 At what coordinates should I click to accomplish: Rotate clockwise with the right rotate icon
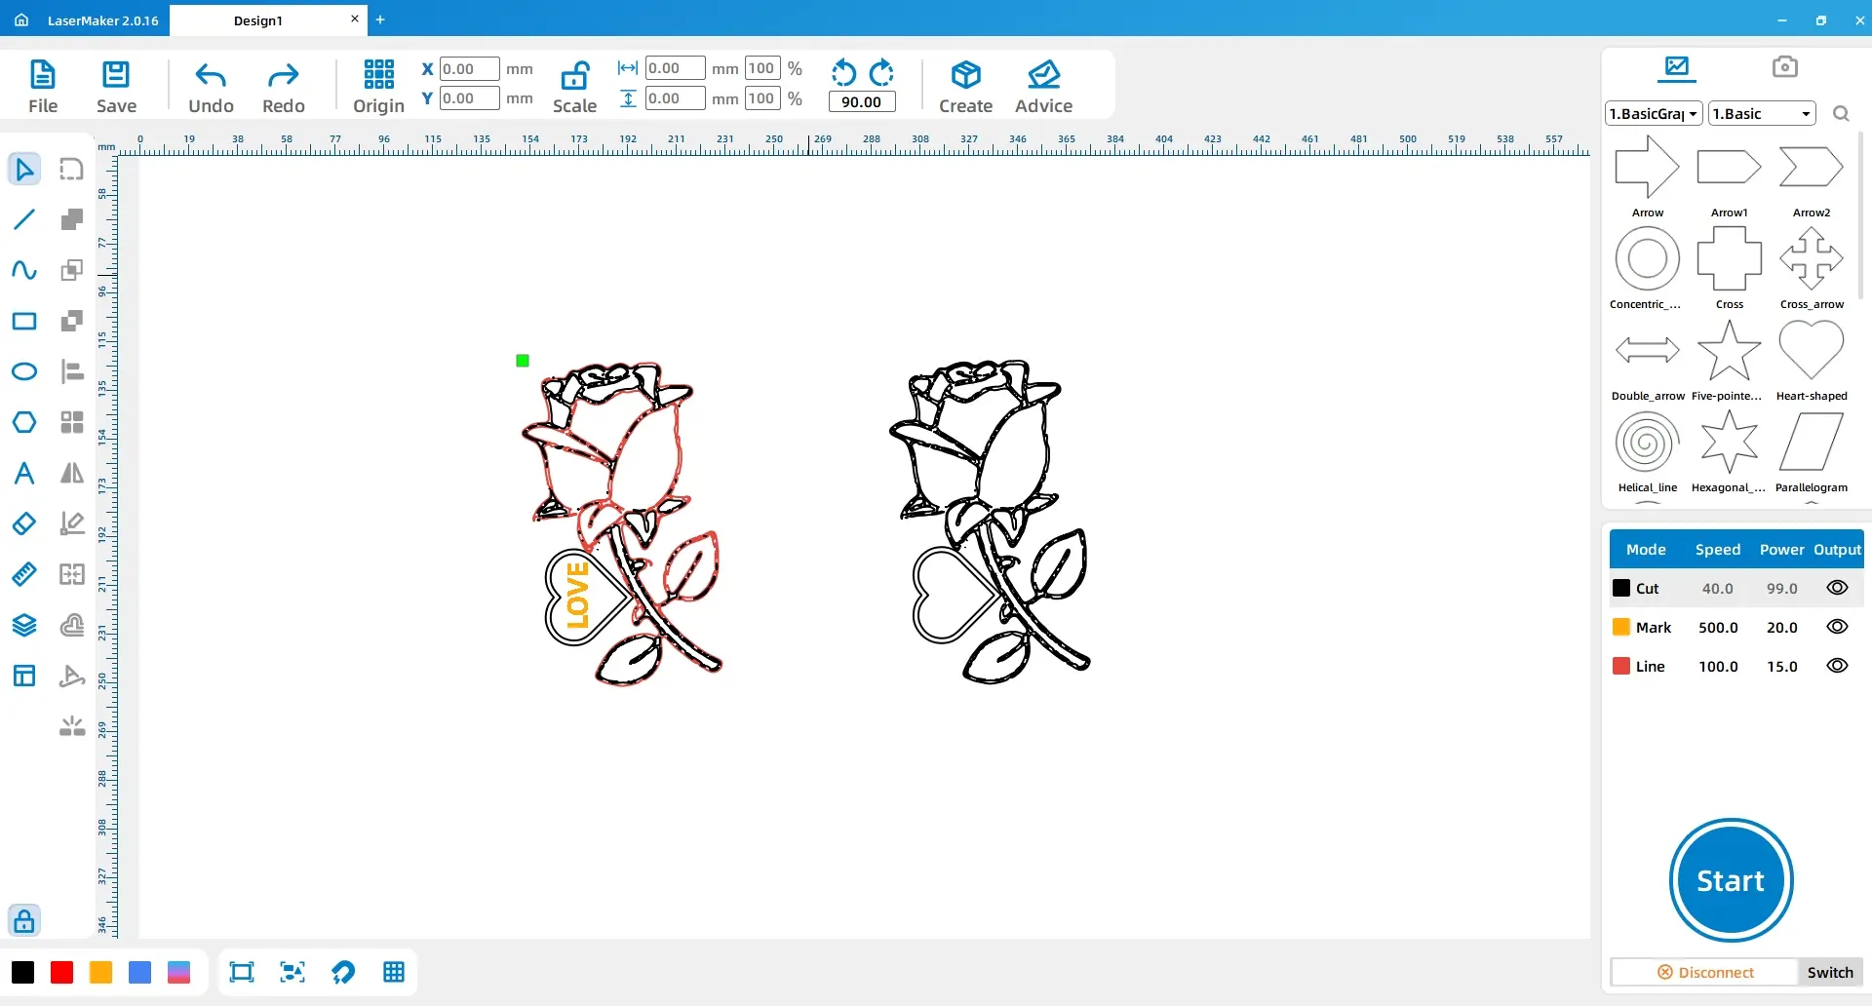click(x=881, y=73)
